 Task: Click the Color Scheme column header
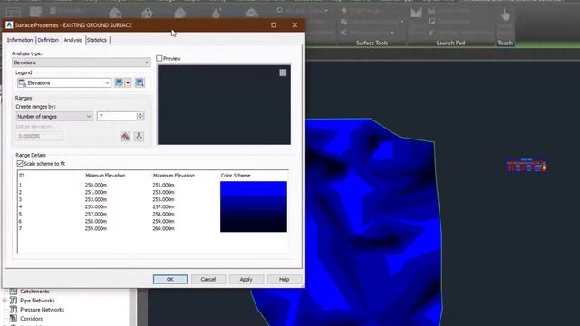(x=236, y=176)
